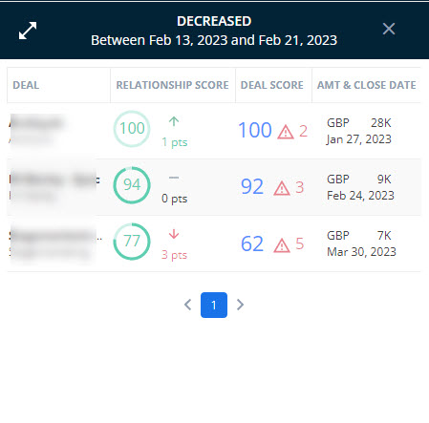Sort by the Relationship Score column header

click(x=172, y=85)
